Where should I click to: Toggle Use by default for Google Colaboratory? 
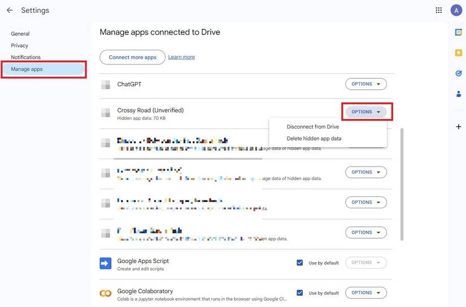click(300, 293)
